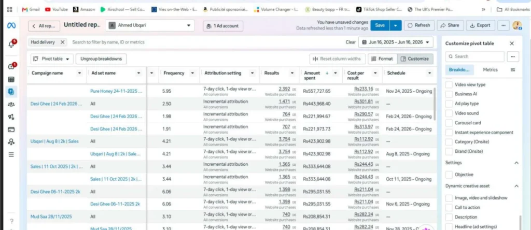Click the Refresh button
This screenshot has height=230, width=531.
pyautogui.click(x=419, y=25)
